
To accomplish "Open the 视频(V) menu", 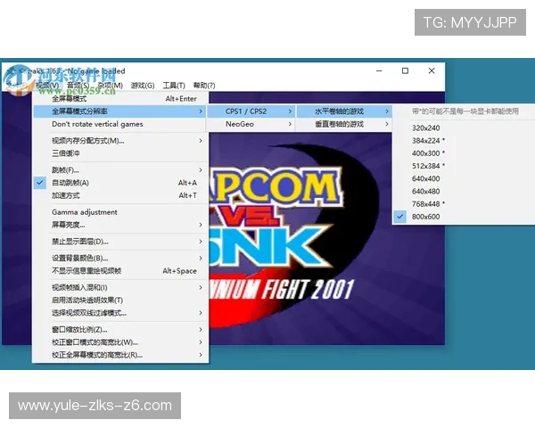I will pos(47,86).
